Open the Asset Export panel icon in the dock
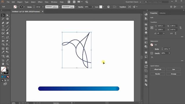Screen dimensions: 185x104 [x=146, y=66]
